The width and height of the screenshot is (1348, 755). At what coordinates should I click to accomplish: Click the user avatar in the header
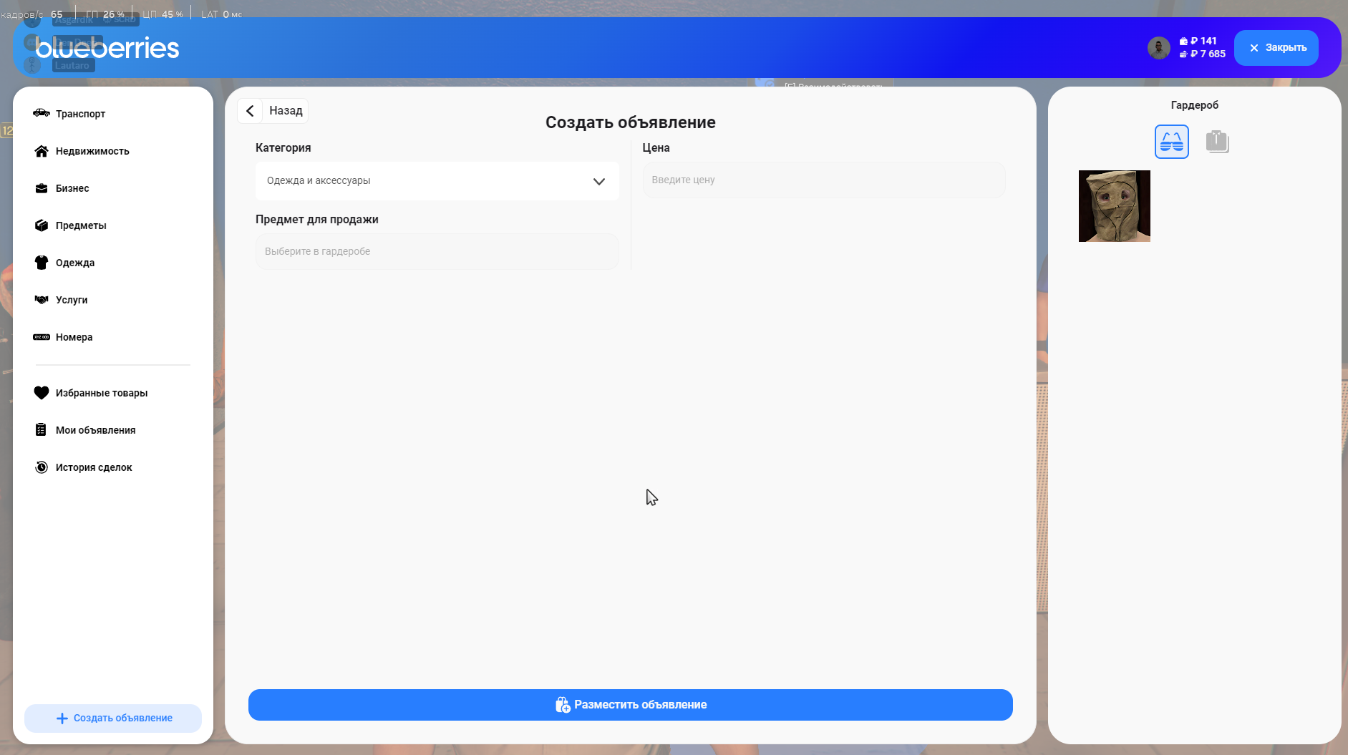coord(1158,48)
